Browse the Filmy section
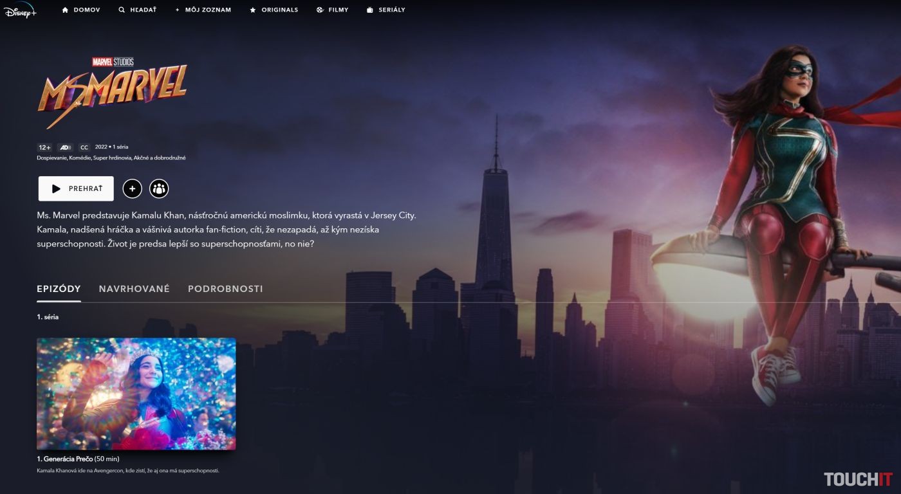 [332, 10]
